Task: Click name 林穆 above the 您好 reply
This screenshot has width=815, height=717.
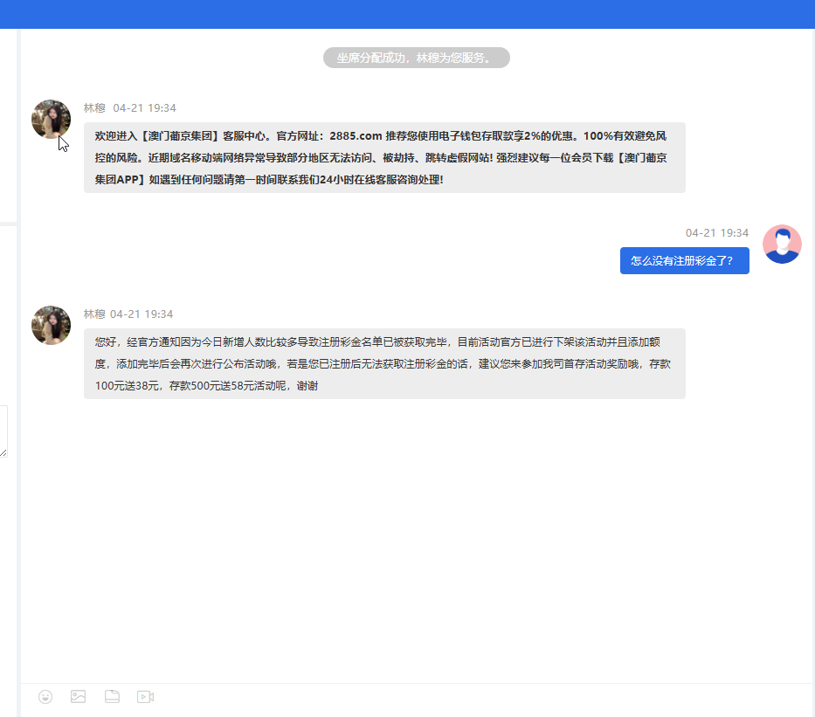Action: coord(94,314)
